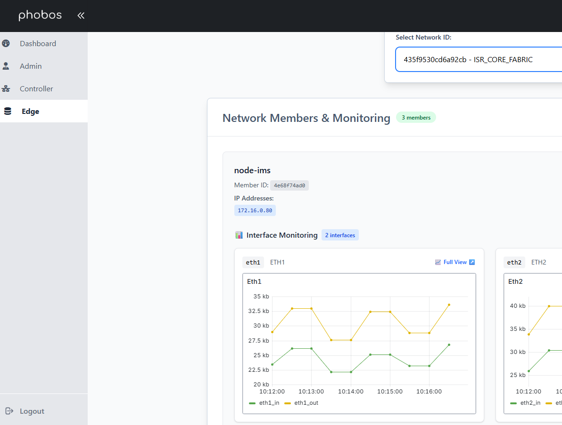The height and width of the screenshot is (425, 562).
Task: Click the Eth1 chart title
Action: tap(254, 281)
